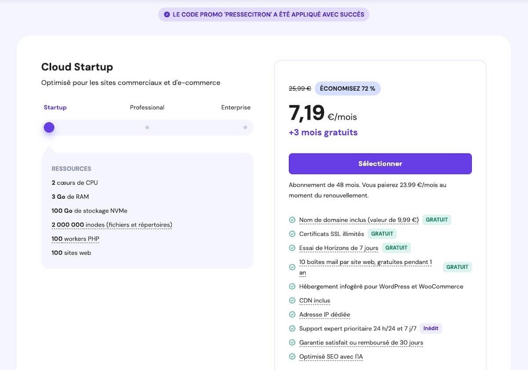Click the checkmark beside CDN inclus

292,300
